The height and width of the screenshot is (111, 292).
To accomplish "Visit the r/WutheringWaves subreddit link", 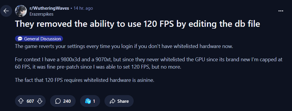I will coord(49,8).
